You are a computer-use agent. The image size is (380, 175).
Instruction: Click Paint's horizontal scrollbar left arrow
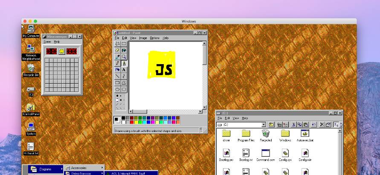point(131,112)
